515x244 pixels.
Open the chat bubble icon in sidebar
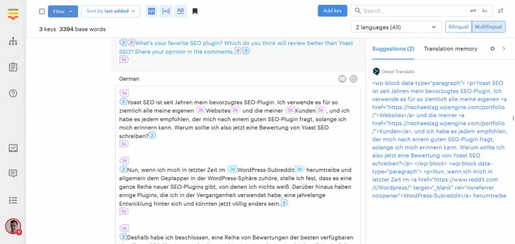pyautogui.click(x=13, y=174)
